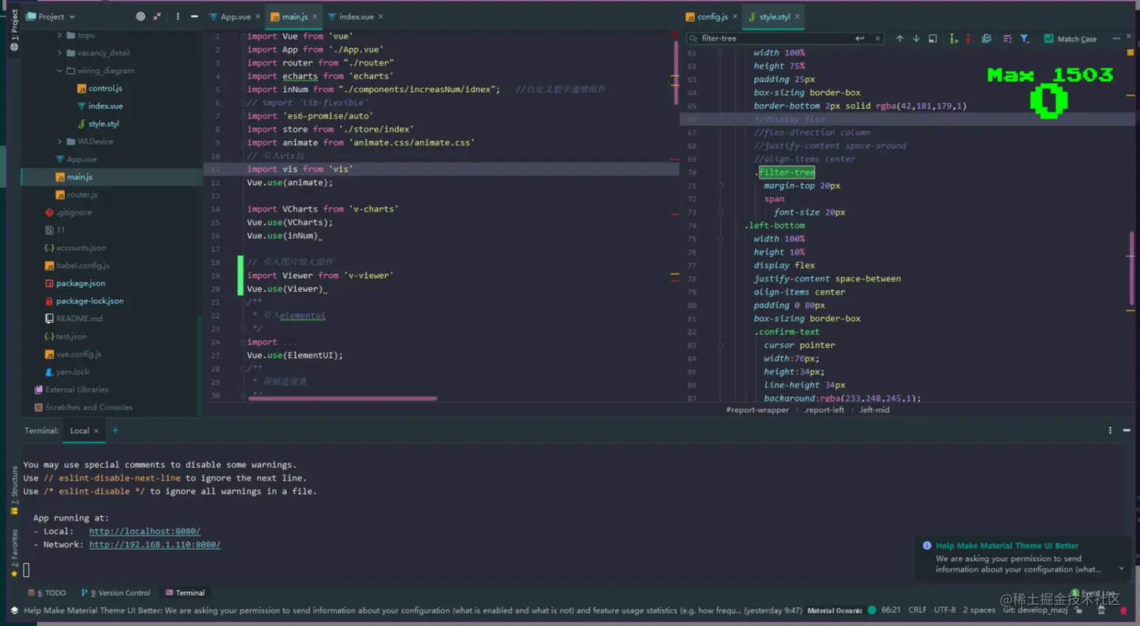Open the http://localhost:8080/ link
This screenshot has height=626, width=1140.
pos(145,531)
